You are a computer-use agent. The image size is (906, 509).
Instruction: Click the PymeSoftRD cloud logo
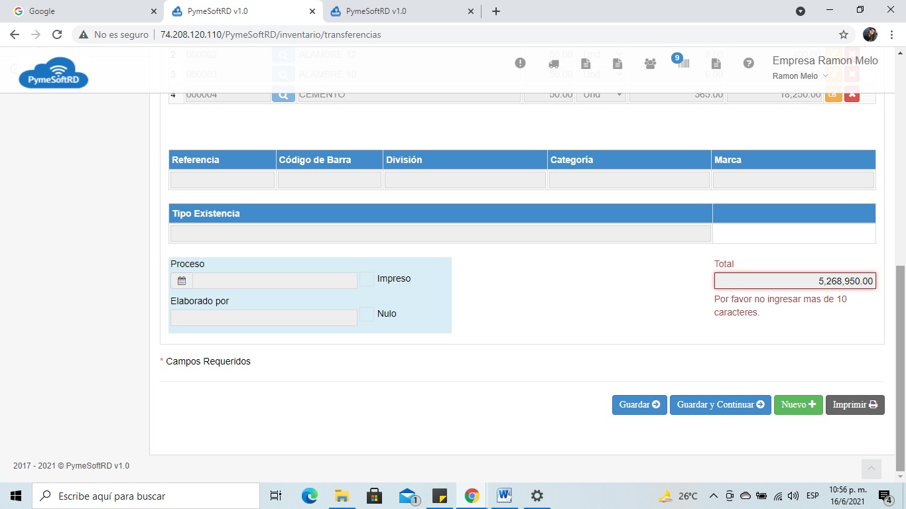[x=53, y=73]
